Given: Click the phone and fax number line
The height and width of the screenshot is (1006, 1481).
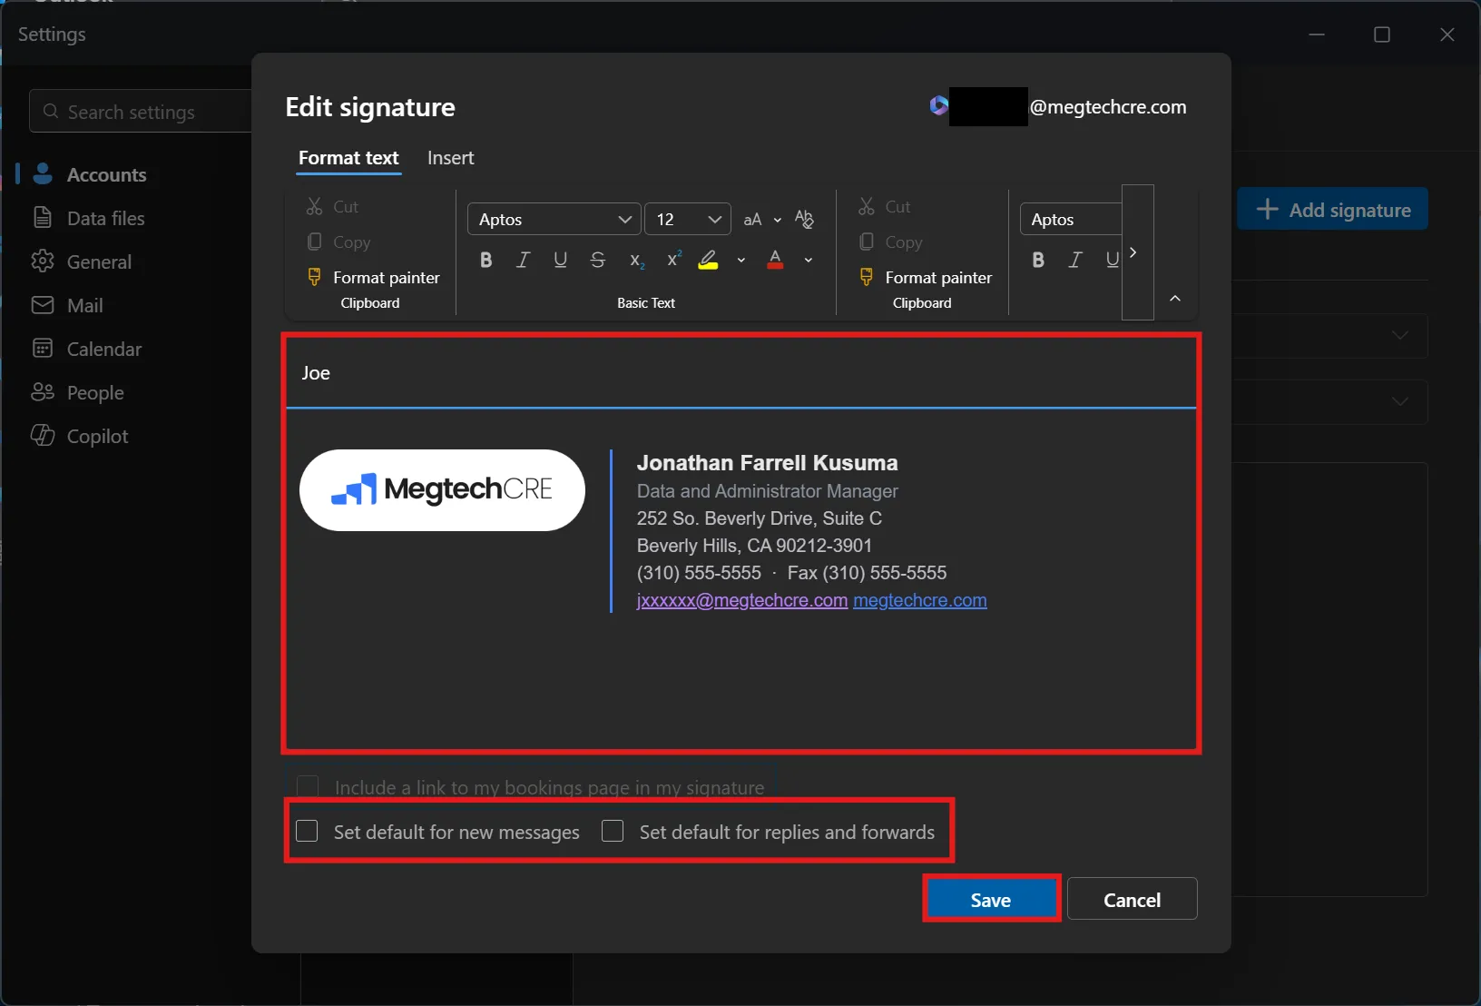Looking at the screenshot, I should click(x=791, y=573).
